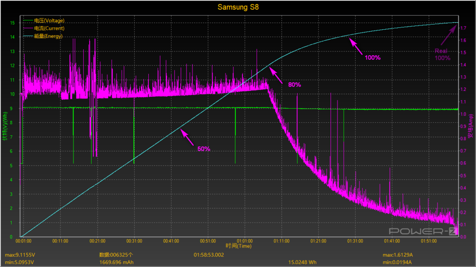Viewport: 476px width, 267px height.
Task: Click the 1669.696 mAh capacity readout
Action: pos(117,262)
